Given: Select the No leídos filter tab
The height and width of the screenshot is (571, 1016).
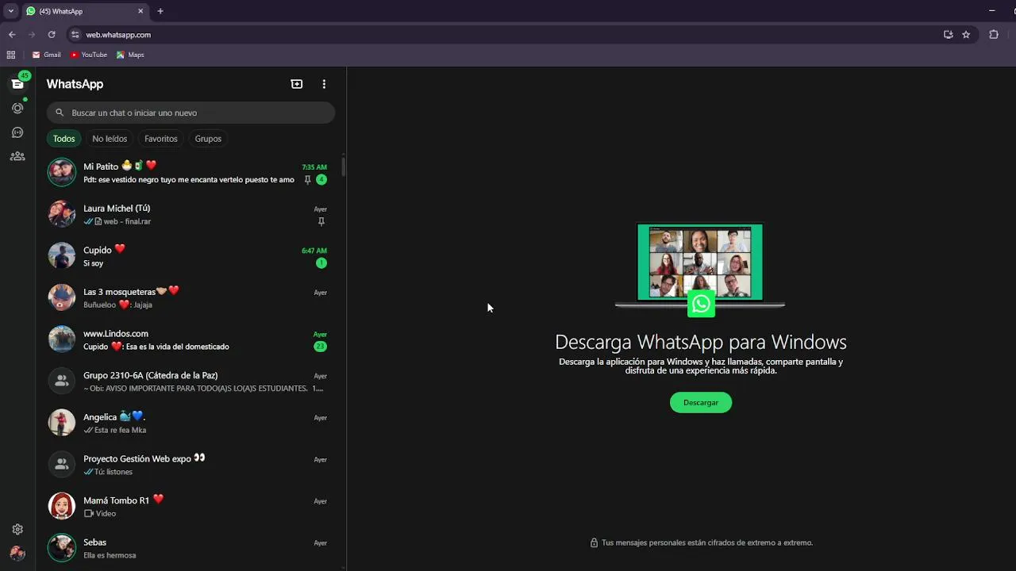Looking at the screenshot, I should pos(110,139).
